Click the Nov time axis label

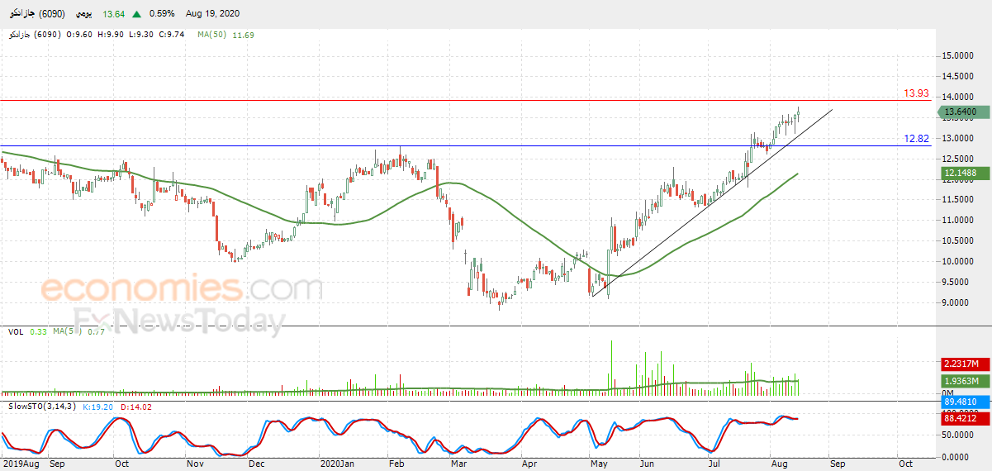pyautogui.click(x=196, y=464)
